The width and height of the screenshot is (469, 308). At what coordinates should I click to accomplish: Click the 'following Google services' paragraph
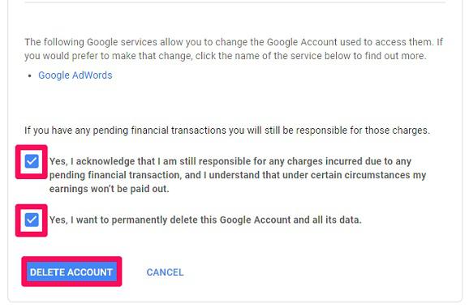[x=234, y=49]
